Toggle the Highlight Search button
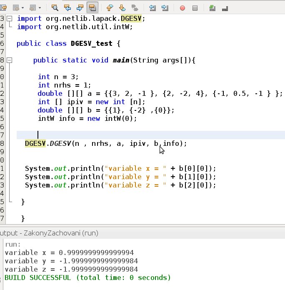Viewport: 285px width, 290px height. pos(92,8)
